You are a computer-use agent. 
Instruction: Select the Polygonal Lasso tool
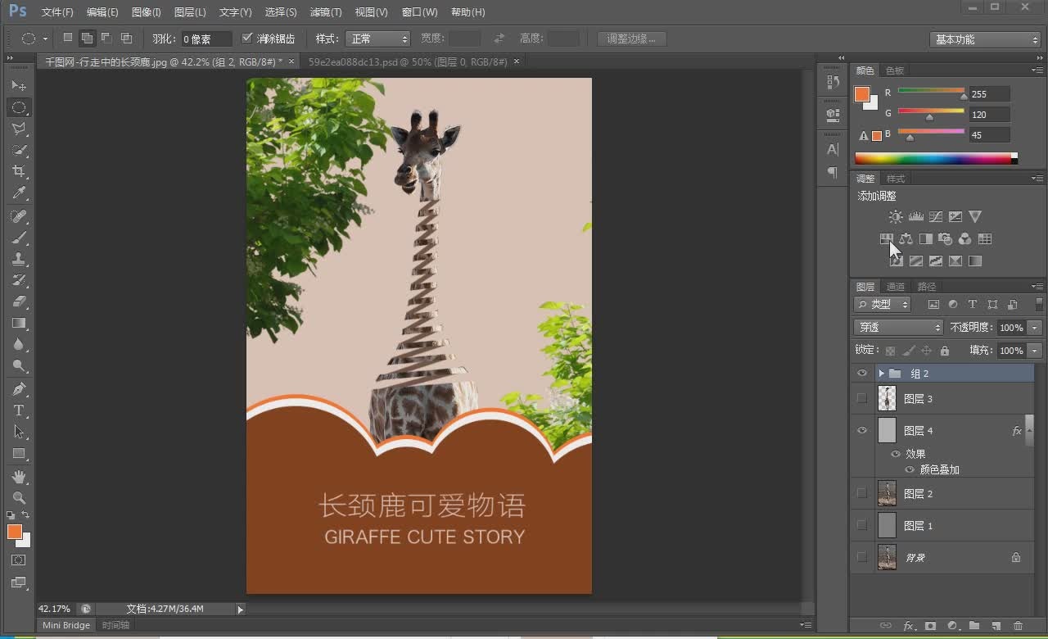coord(19,129)
